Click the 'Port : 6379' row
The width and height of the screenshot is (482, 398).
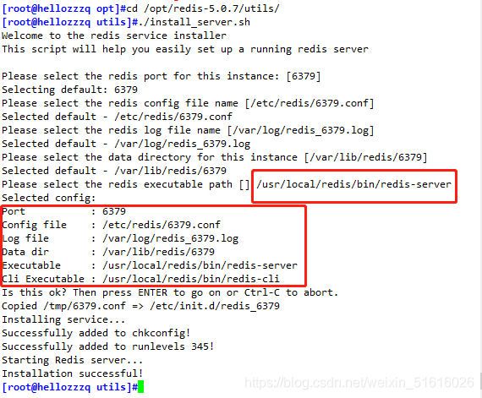click(64, 211)
